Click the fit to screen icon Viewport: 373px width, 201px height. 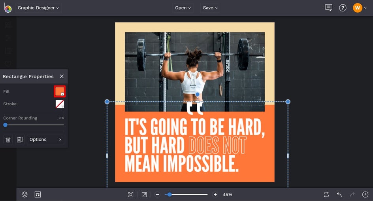(131, 195)
